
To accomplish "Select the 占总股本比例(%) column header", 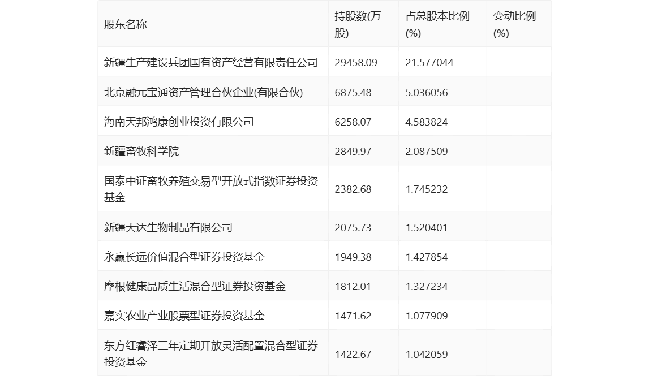I will tap(437, 24).
